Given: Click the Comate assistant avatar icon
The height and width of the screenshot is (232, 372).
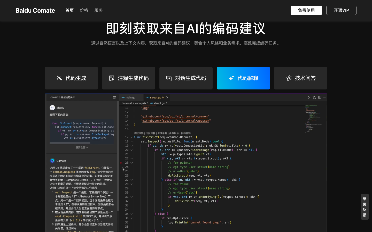Looking at the screenshot, I should tap(52, 161).
